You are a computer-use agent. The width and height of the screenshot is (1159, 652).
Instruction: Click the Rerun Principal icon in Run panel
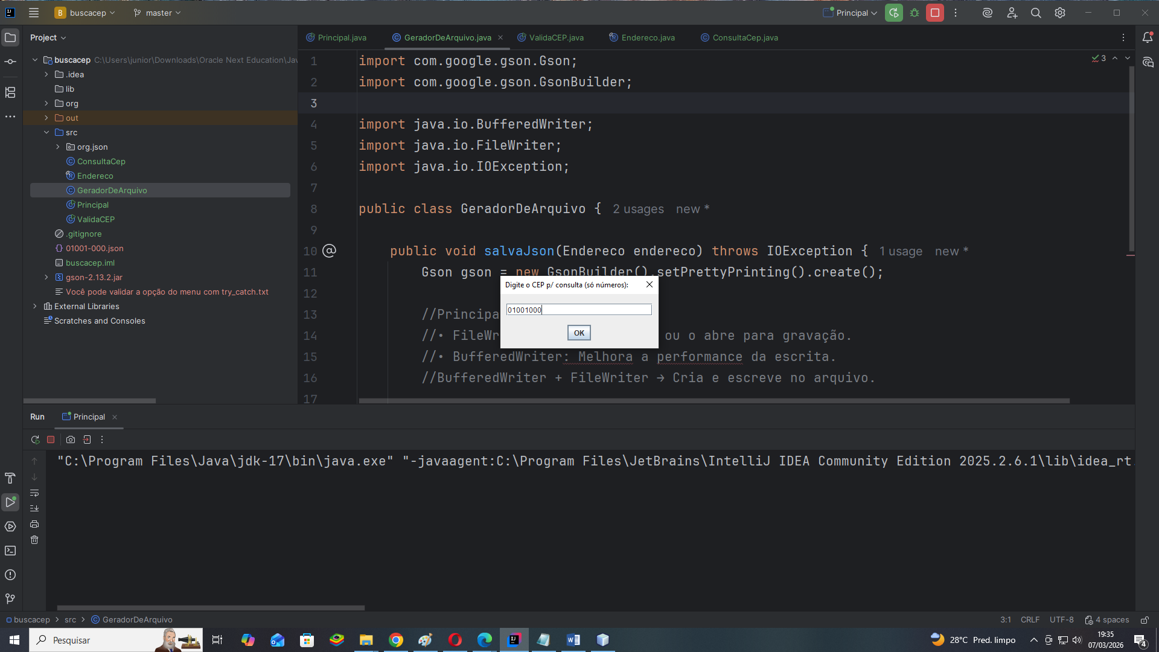(x=35, y=439)
